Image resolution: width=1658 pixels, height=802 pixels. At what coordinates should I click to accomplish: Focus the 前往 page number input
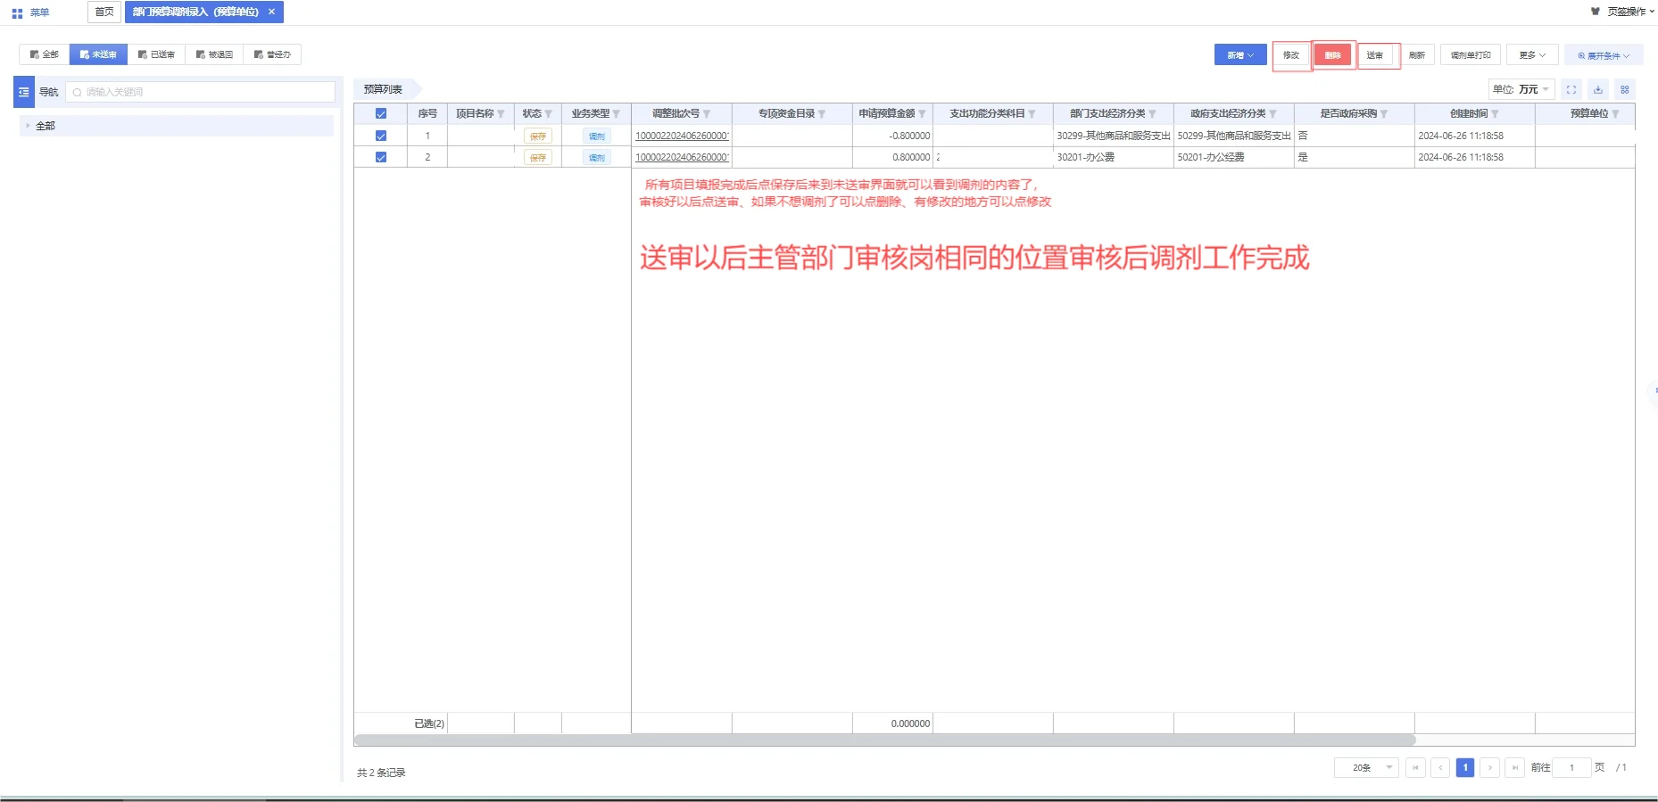[1571, 767]
